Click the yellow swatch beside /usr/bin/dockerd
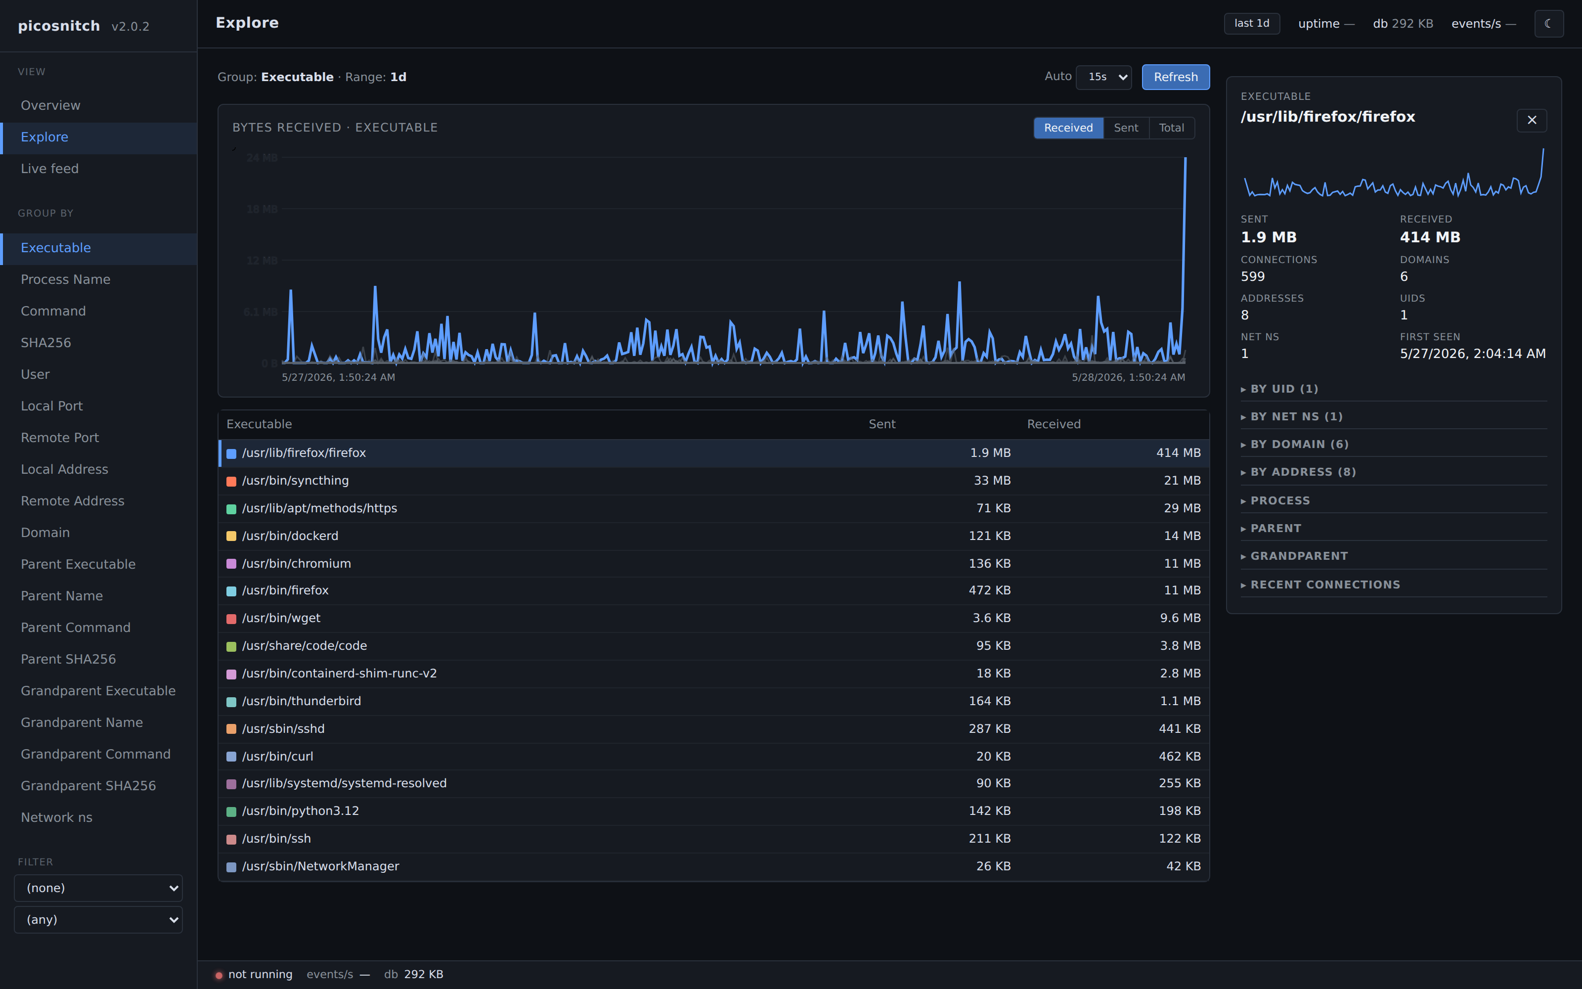1582x989 pixels. [x=231, y=537]
